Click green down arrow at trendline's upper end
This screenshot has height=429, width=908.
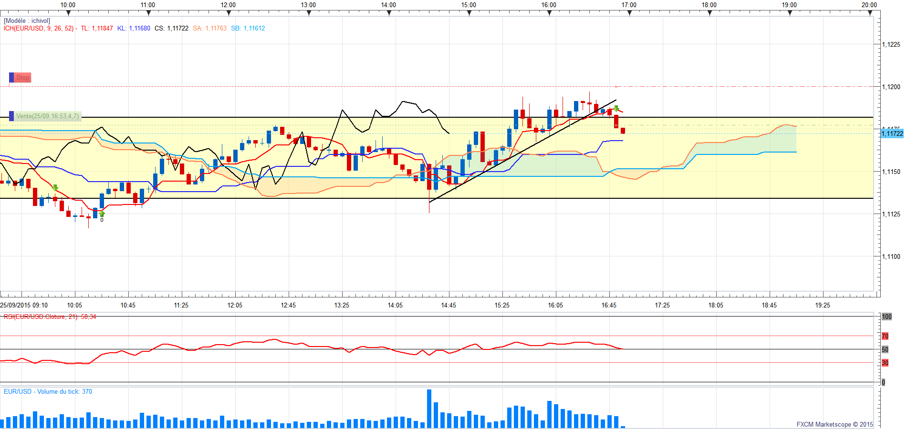click(616, 109)
